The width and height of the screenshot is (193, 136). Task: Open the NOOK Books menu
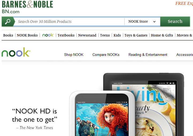(27, 35)
